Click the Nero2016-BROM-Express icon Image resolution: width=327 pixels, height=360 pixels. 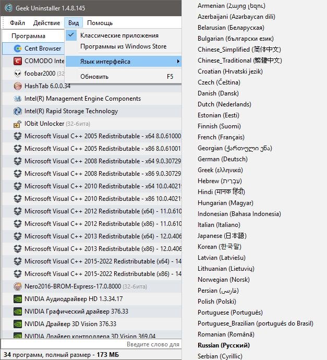(x=17, y=286)
